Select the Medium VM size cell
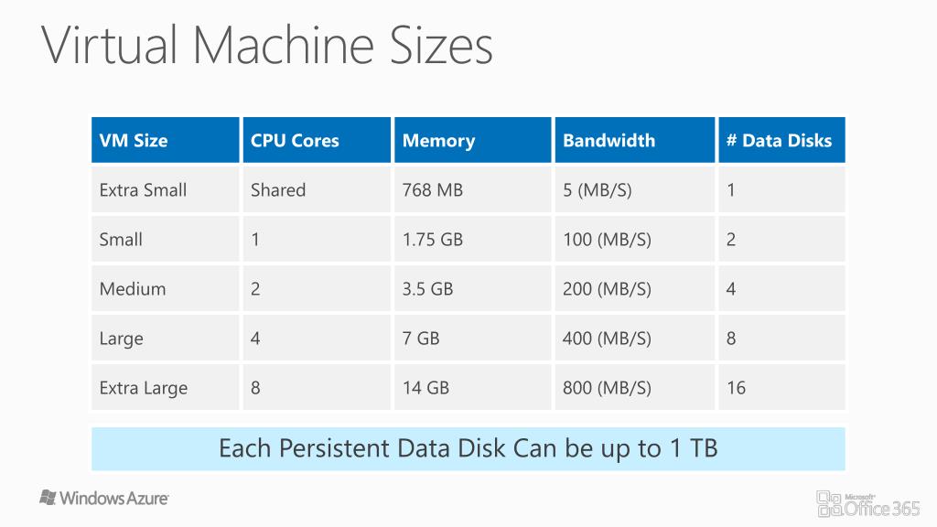The width and height of the screenshot is (937, 527). 166,288
